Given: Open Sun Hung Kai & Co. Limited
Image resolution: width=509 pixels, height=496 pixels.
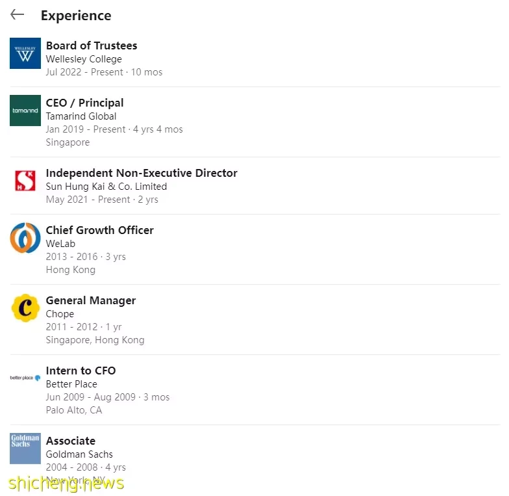Looking at the screenshot, I should [106, 187].
